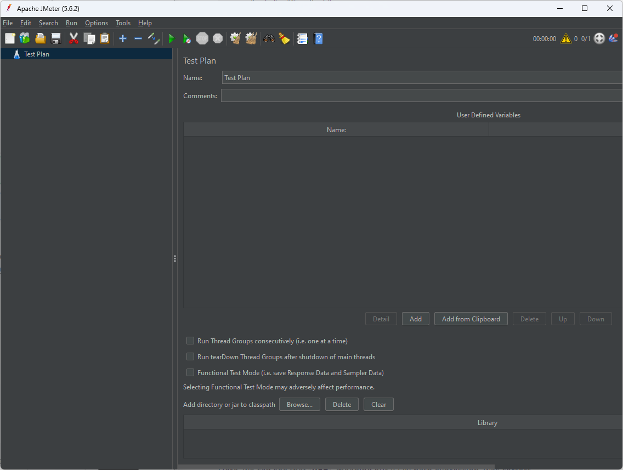Enable Functional Test Mode checkbox

190,373
